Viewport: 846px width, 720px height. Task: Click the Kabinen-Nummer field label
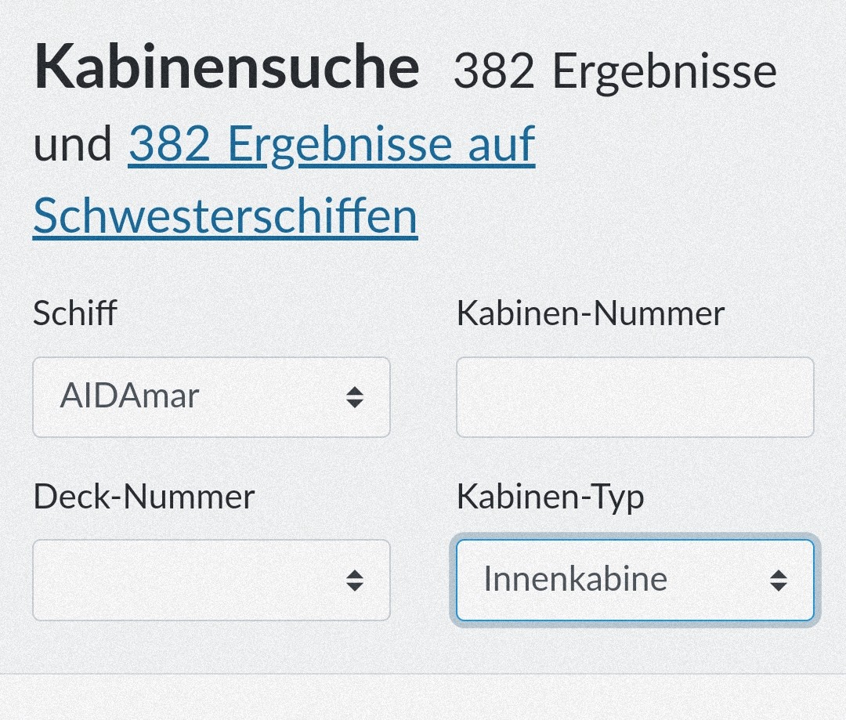(x=591, y=313)
